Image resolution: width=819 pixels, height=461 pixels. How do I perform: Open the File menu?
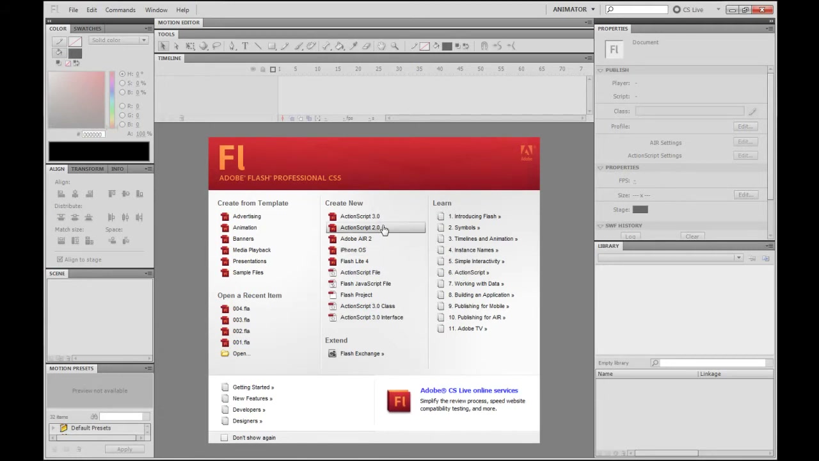[74, 10]
